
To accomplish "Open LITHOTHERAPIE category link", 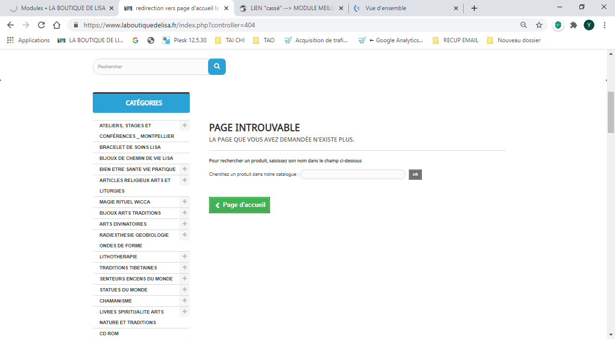I will [118, 257].
